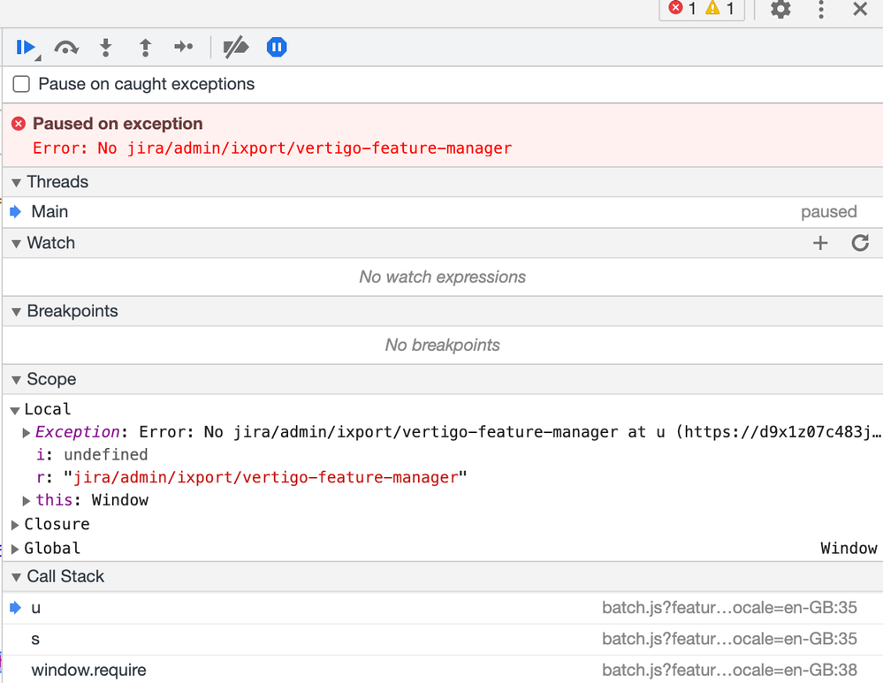
Task: Open batch.js location for frame u
Action: coord(729,608)
